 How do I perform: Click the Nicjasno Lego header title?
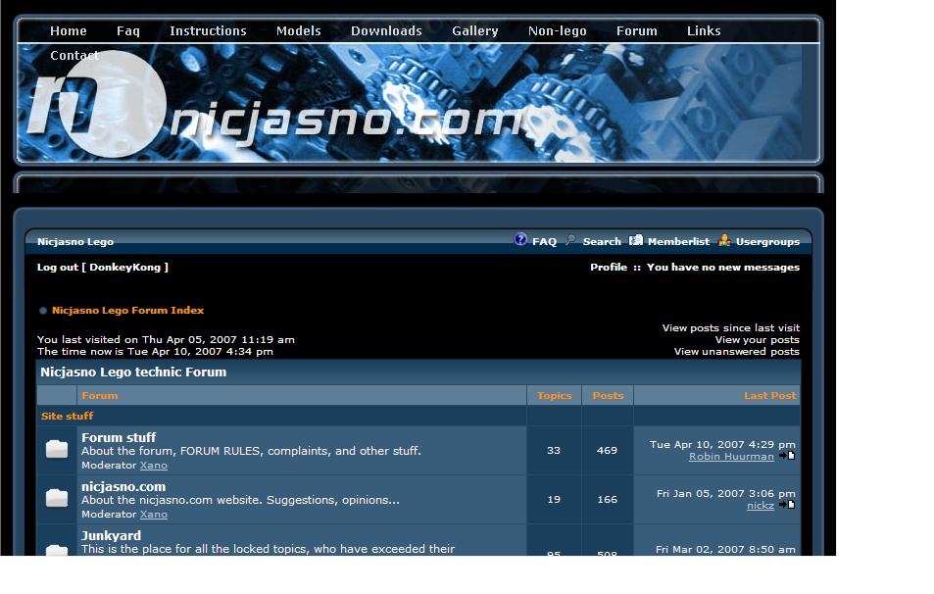(75, 242)
